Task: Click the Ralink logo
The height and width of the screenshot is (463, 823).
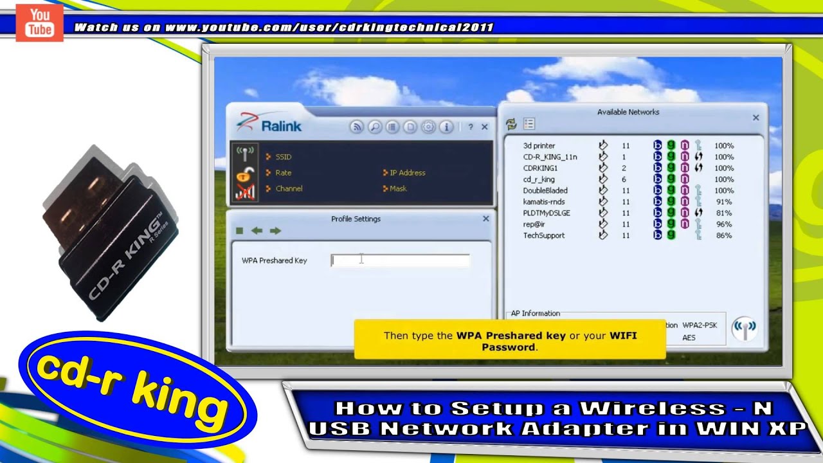Action: click(x=268, y=123)
